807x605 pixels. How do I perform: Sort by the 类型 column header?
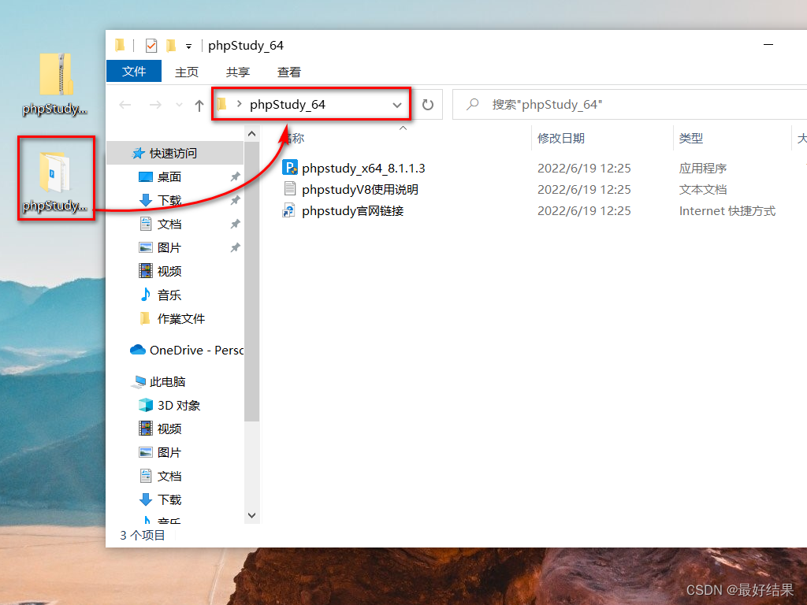coord(690,138)
